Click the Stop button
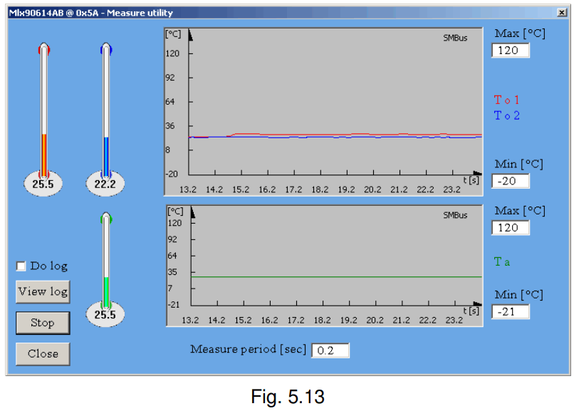The height and width of the screenshot is (411, 574). pos(43,323)
